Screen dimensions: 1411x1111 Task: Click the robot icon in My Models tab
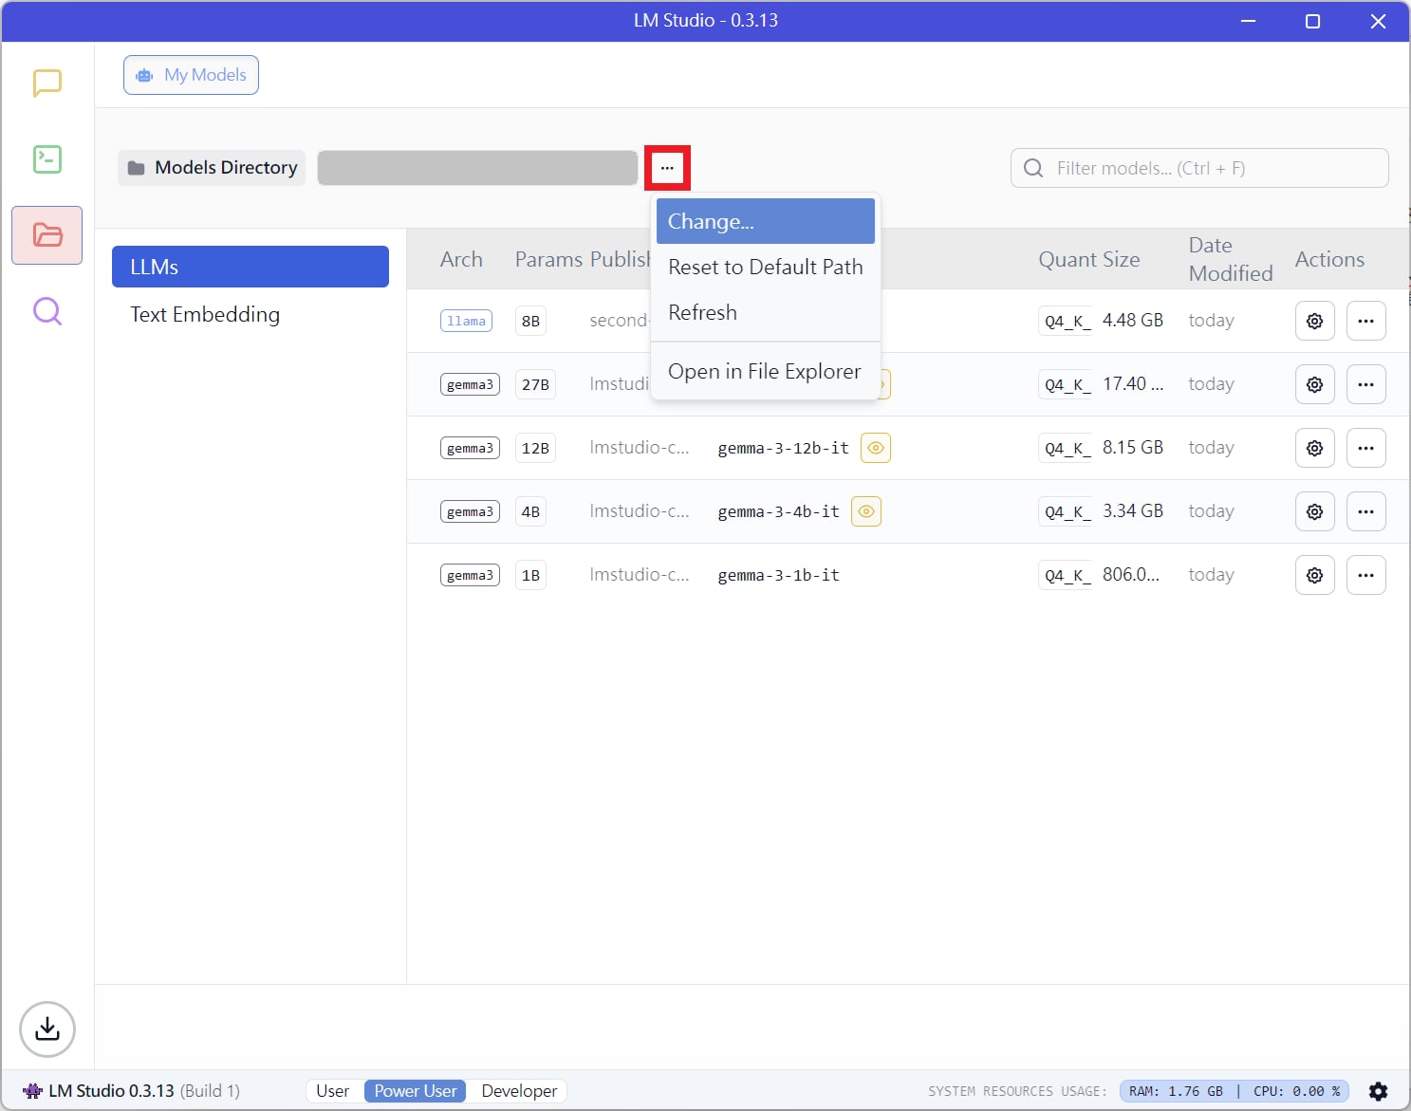144,75
